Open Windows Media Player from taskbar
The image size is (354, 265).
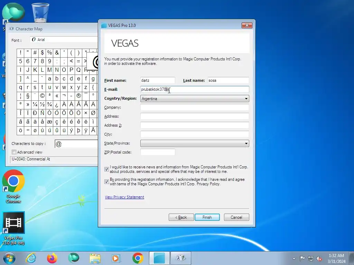pos(117,258)
